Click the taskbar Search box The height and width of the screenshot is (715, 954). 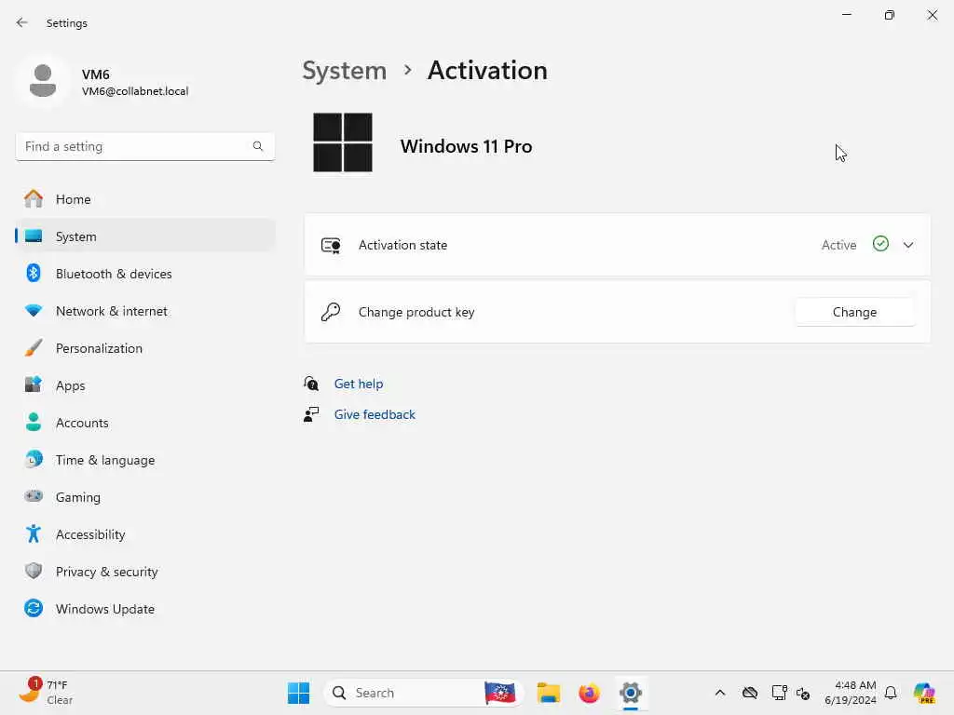click(424, 693)
